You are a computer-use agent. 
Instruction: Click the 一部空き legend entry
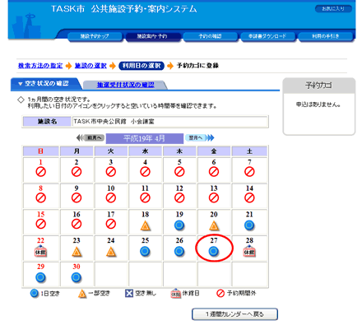94,294
